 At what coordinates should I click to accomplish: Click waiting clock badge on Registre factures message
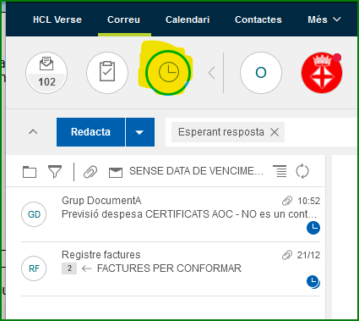[313, 282]
